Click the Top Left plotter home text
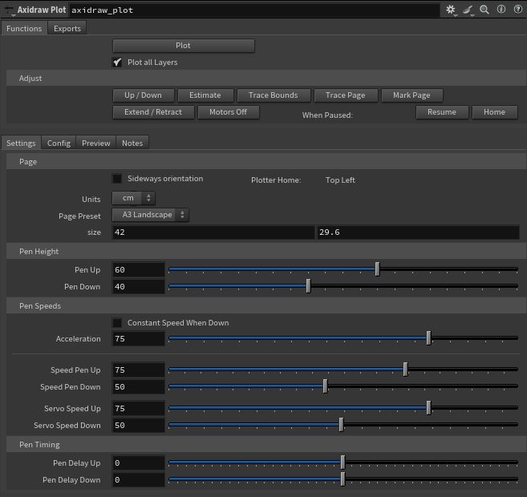 pos(340,180)
